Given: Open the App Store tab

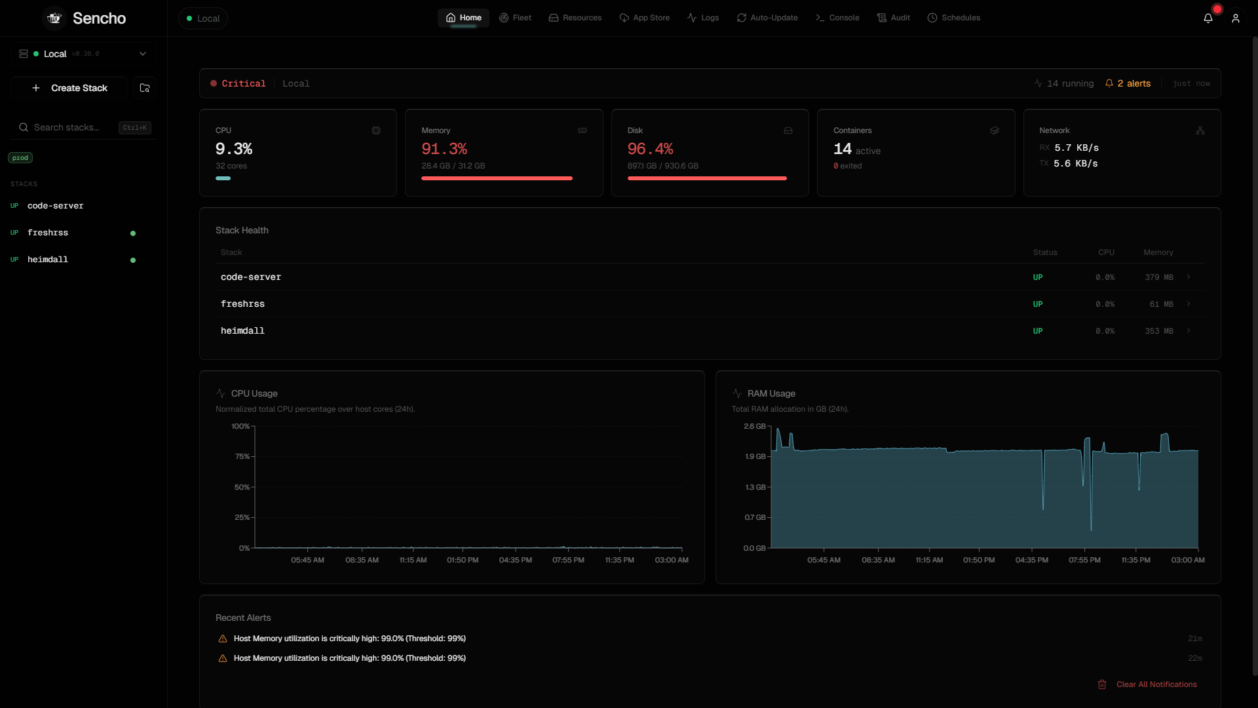Looking at the screenshot, I should (x=644, y=18).
